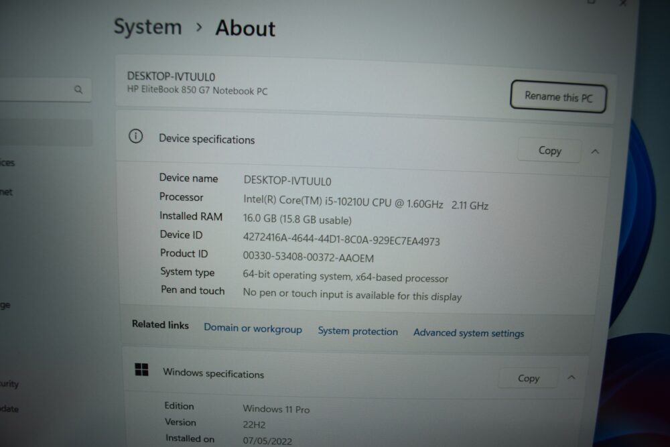Click the System type label
The width and height of the screenshot is (670, 447).
click(x=187, y=272)
